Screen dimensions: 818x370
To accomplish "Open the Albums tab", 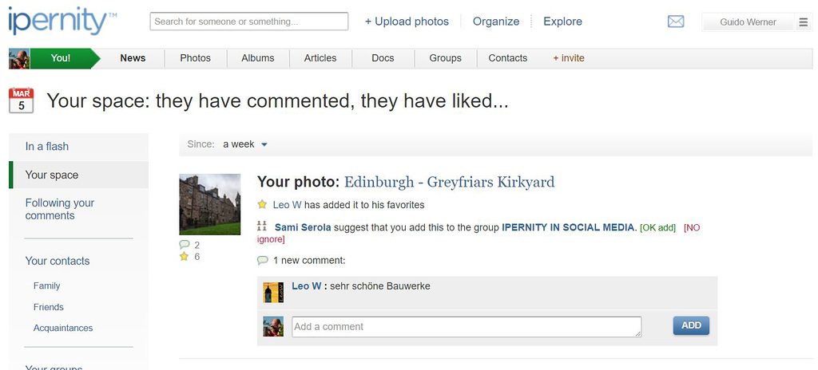I will [258, 58].
